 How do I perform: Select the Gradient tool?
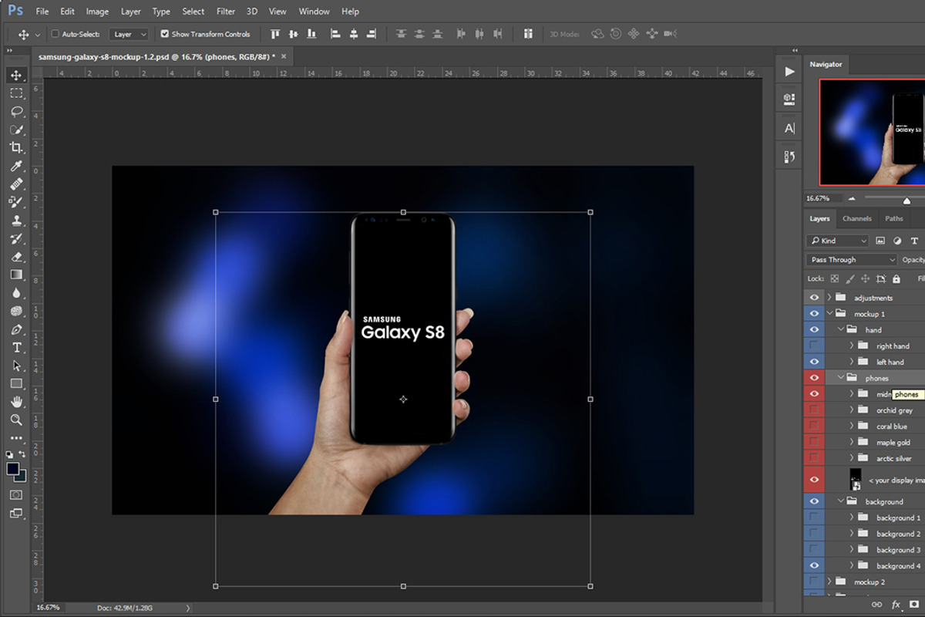[x=16, y=275]
